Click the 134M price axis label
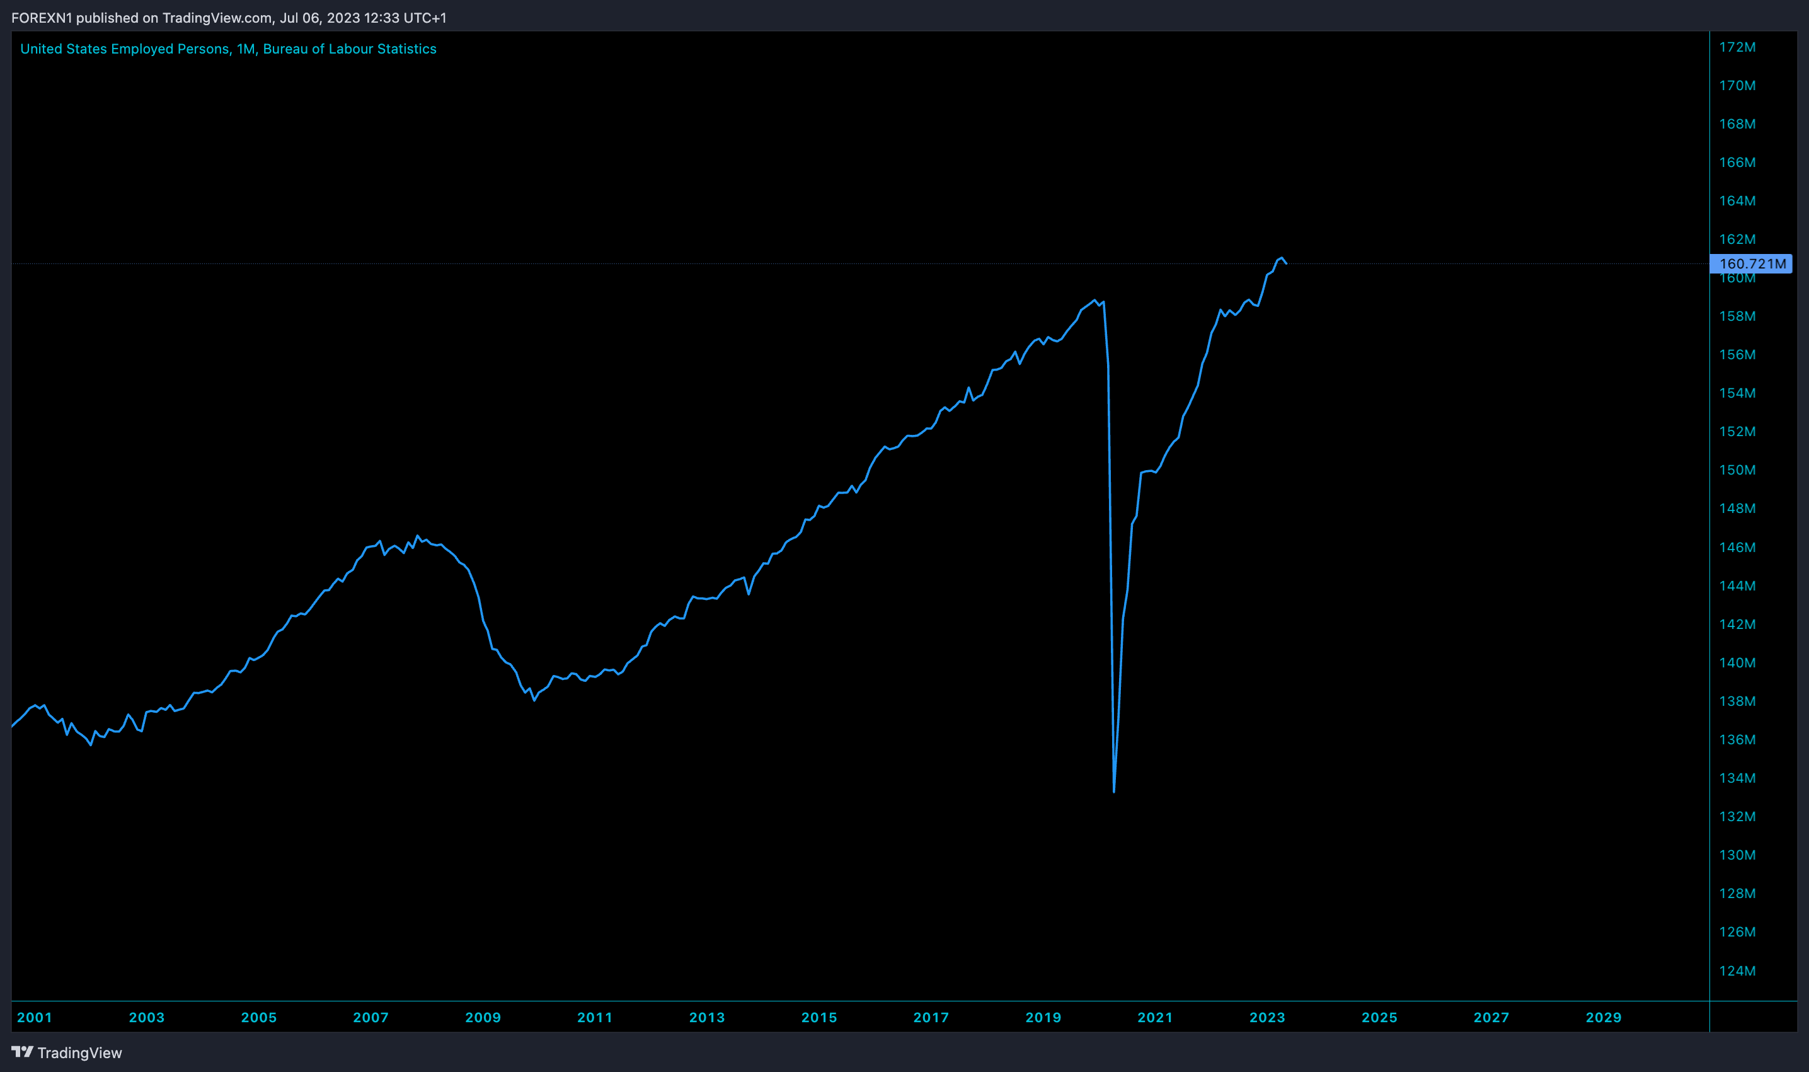 point(1738,777)
